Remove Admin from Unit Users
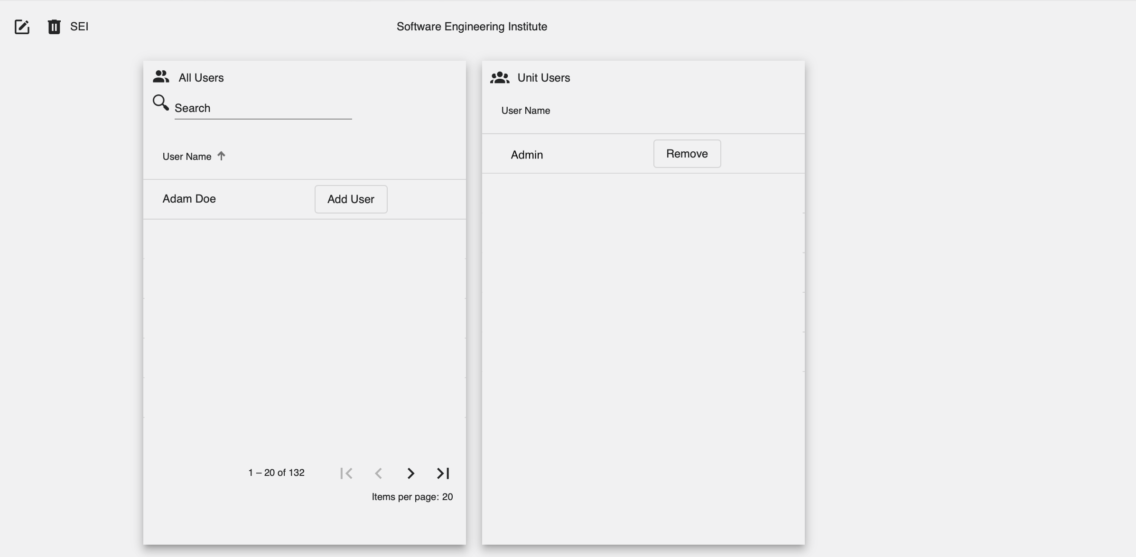Image resolution: width=1136 pixels, height=557 pixels. [687, 153]
